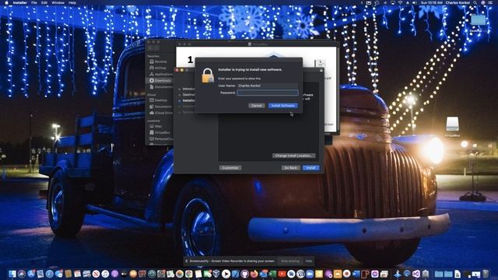Open Firefox from the Dock
The height and width of the screenshot is (280, 498).
point(254,274)
